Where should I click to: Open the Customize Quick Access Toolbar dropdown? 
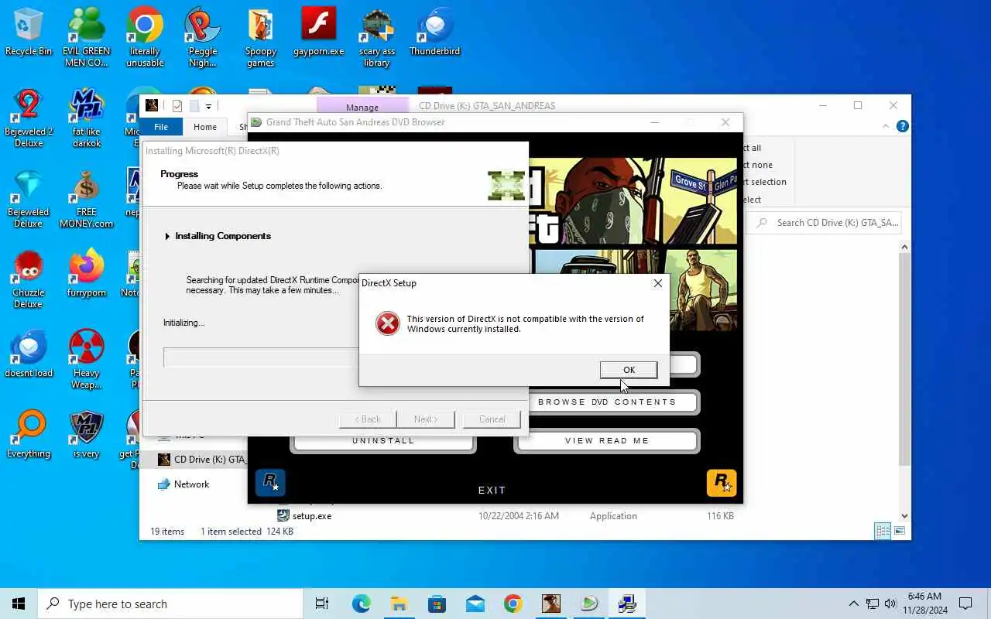coord(208,107)
